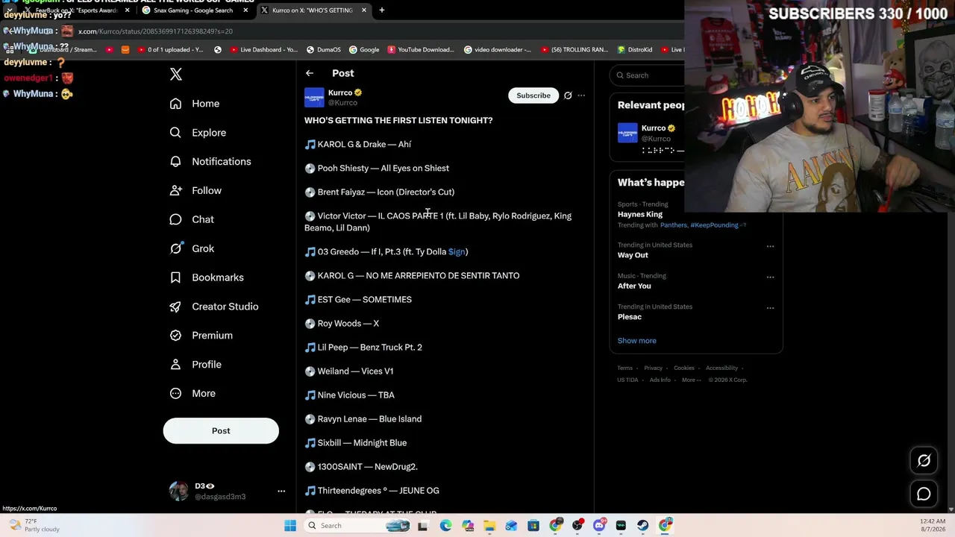Screen dimensions: 955x537
Task: Open the Windows Start menu
Action: (290, 526)
